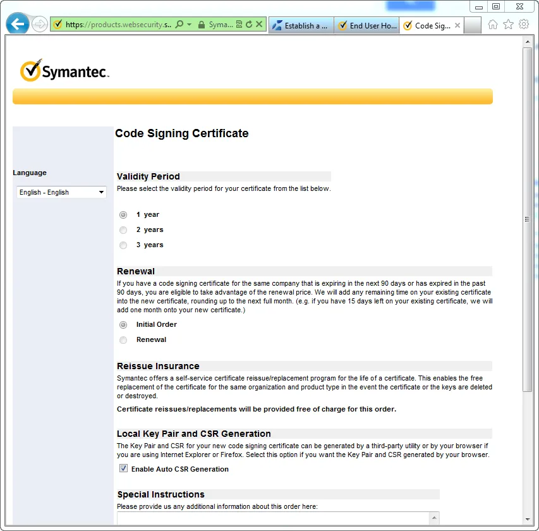Open the Tools gear icon
The image size is (539, 531).
point(524,24)
